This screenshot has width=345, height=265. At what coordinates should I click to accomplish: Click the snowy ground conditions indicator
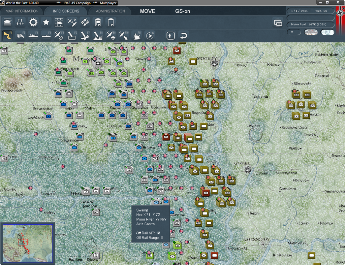point(311,32)
